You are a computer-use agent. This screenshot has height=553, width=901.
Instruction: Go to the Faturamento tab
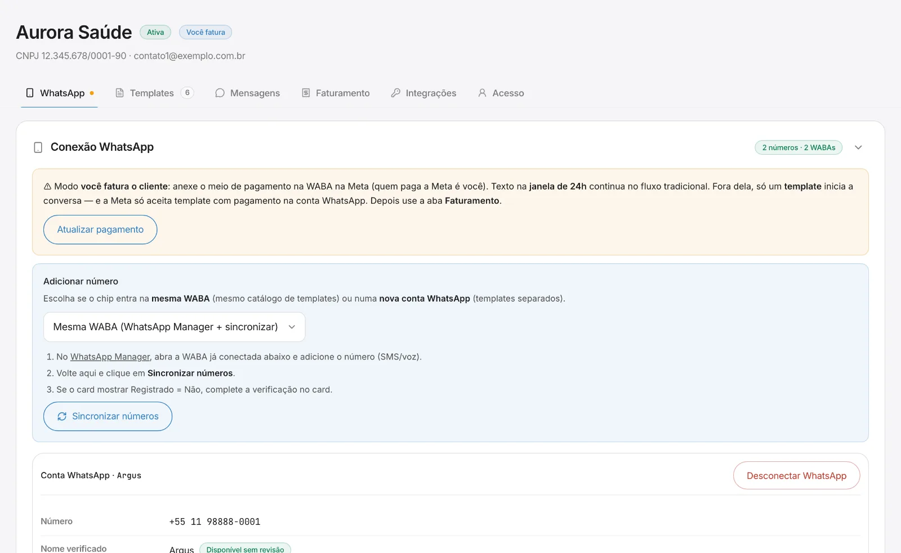[336, 93]
